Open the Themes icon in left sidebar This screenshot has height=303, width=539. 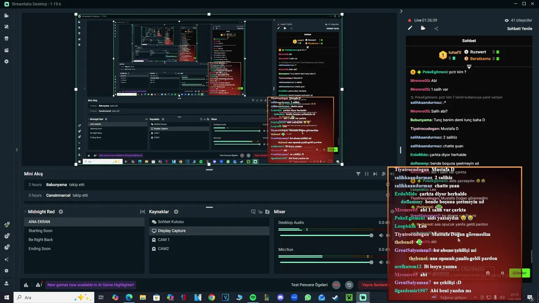point(6,27)
